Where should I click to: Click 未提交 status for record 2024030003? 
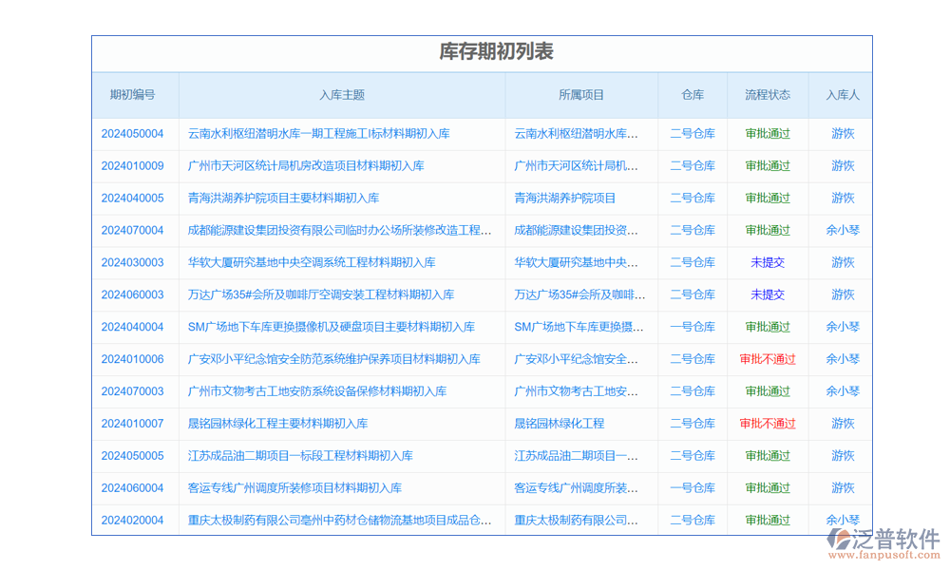[768, 263]
